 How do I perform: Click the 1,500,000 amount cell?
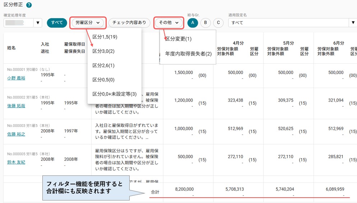click(x=184, y=72)
